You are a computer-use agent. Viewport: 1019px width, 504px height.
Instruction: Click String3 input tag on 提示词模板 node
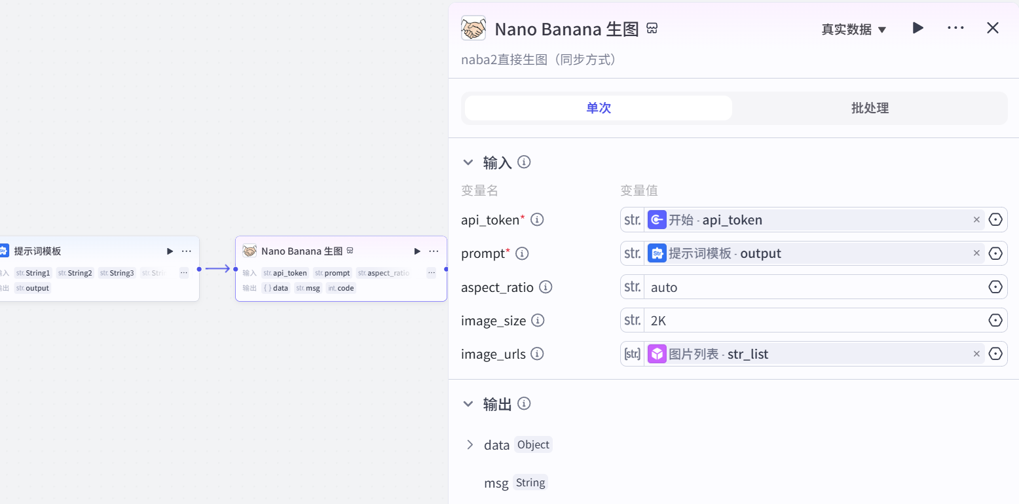pyautogui.click(x=117, y=273)
